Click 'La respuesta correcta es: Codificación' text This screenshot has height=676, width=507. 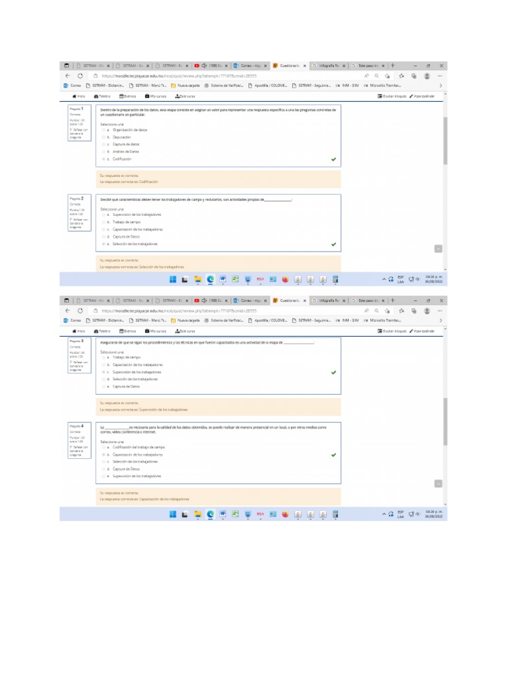pos(129,182)
